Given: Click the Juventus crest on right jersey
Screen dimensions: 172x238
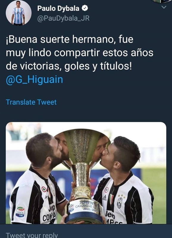Looking at the screenshot, I should (x=120, y=203).
